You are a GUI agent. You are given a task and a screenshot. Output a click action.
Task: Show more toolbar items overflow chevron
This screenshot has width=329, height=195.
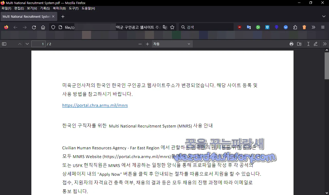tap(314, 27)
